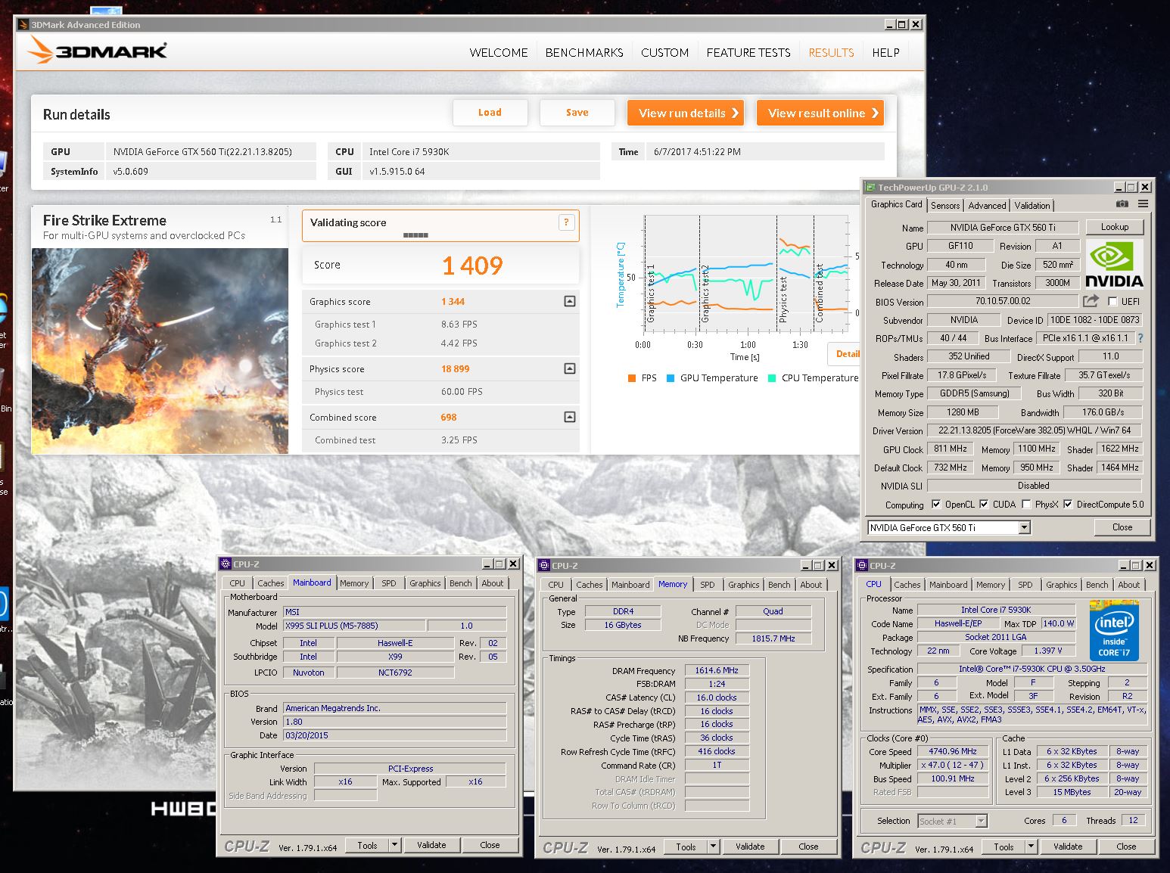This screenshot has height=873, width=1170.
Task: Click the Load button in Run details
Action: coord(490,113)
